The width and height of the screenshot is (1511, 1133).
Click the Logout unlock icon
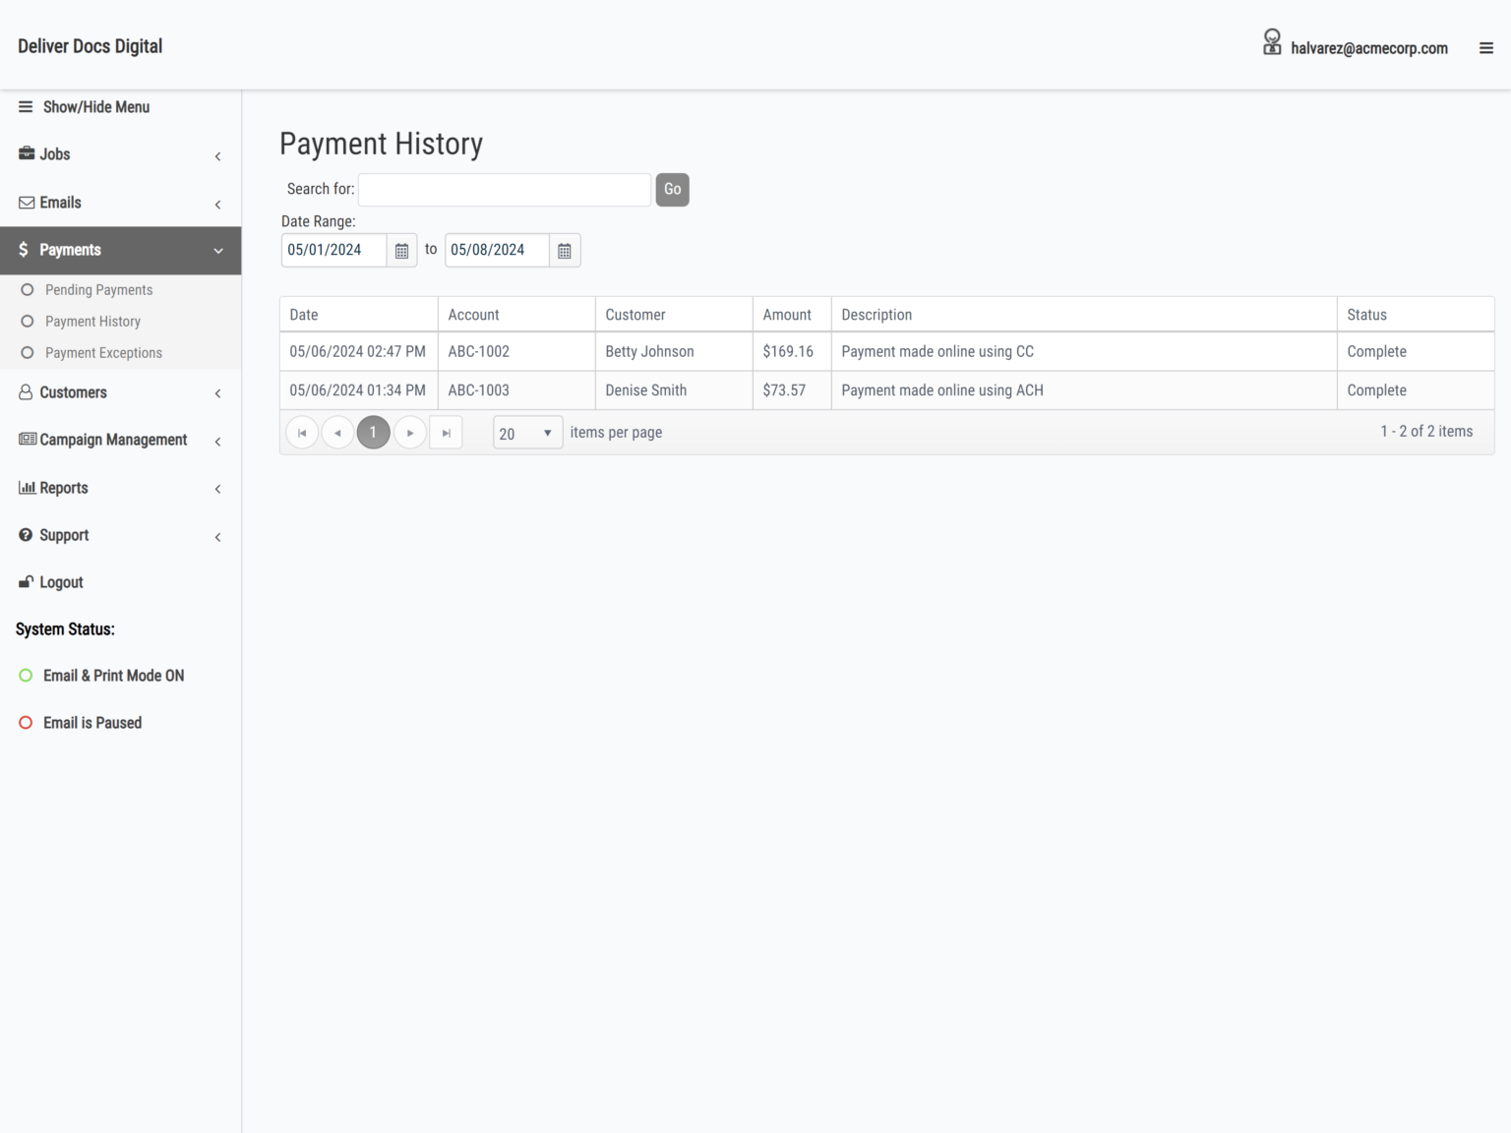(27, 582)
